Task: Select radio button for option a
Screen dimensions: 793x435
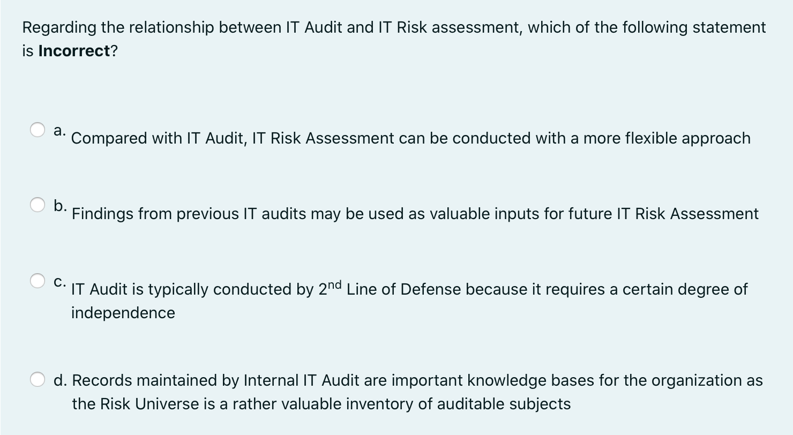Action: point(38,129)
